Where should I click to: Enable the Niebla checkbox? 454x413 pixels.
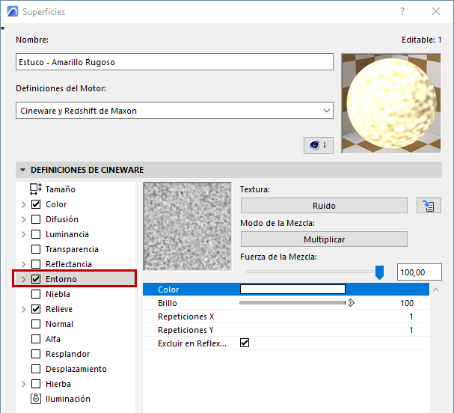[x=36, y=294]
